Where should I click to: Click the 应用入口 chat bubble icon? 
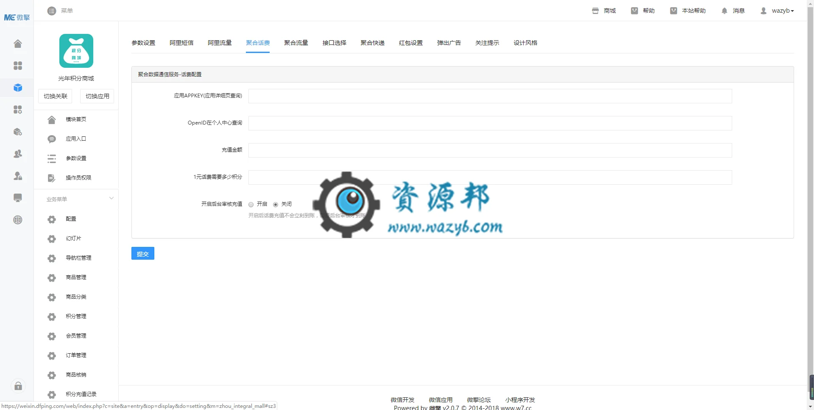click(52, 139)
